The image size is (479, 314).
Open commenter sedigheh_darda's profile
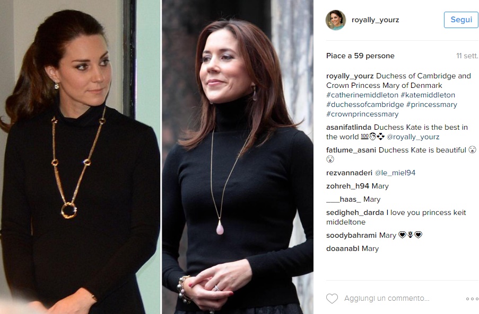[x=355, y=212]
